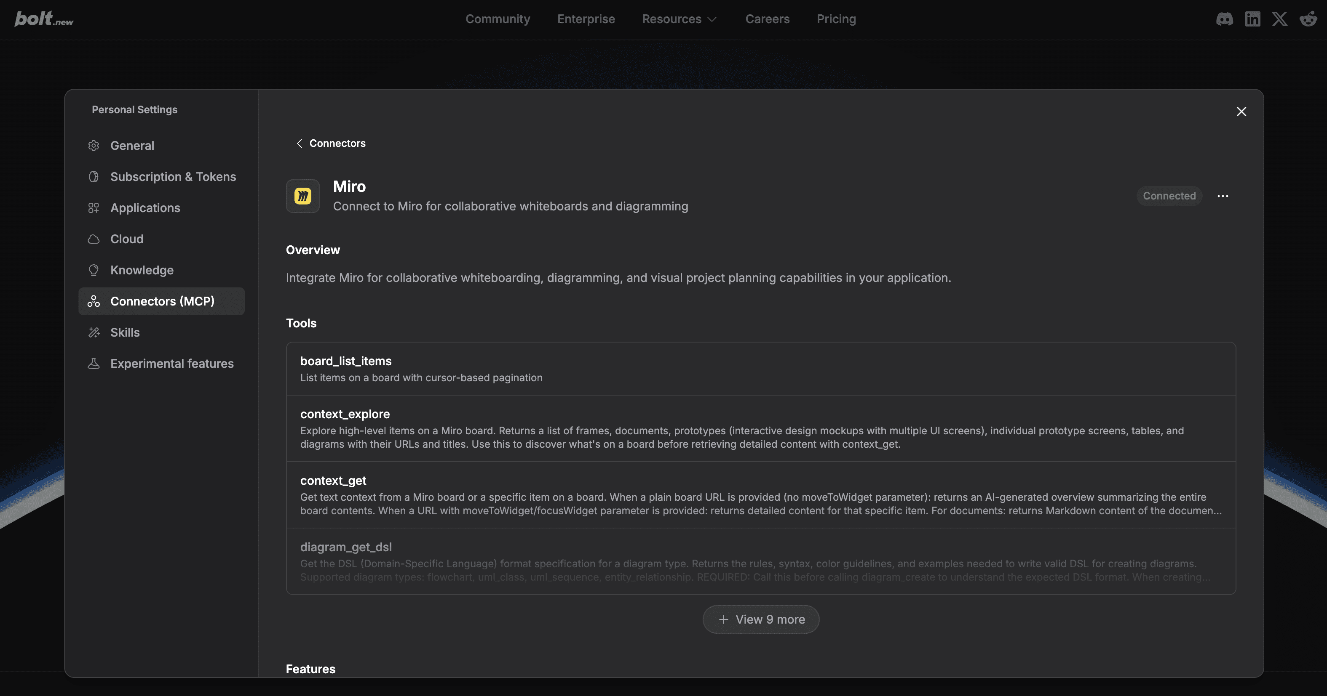The height and width of the screenshot is (696, 1327).
Task: Open Experimental features settings
Action: coord(171,364)
